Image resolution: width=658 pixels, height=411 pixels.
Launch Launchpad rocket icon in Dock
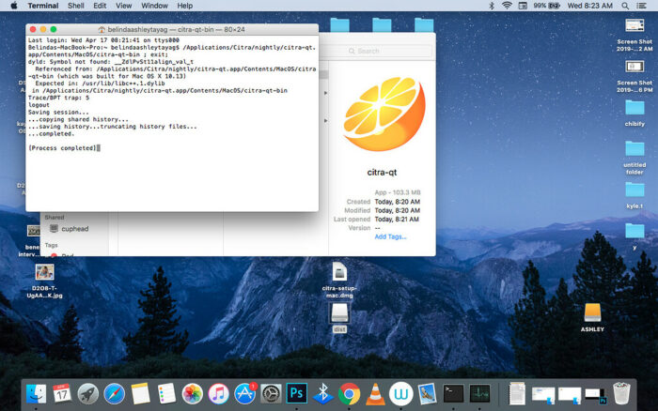[x=88, y=394]
